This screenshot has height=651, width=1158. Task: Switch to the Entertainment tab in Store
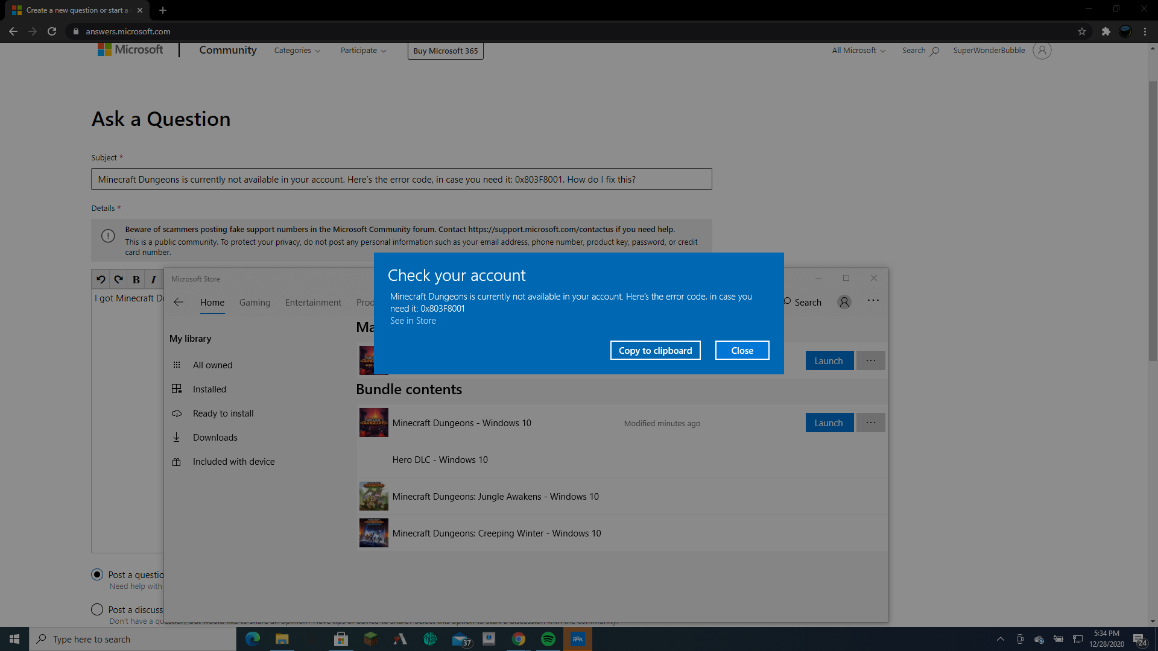point(313,303)
